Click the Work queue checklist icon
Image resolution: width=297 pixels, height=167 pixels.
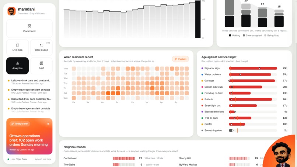pos(41,45)
